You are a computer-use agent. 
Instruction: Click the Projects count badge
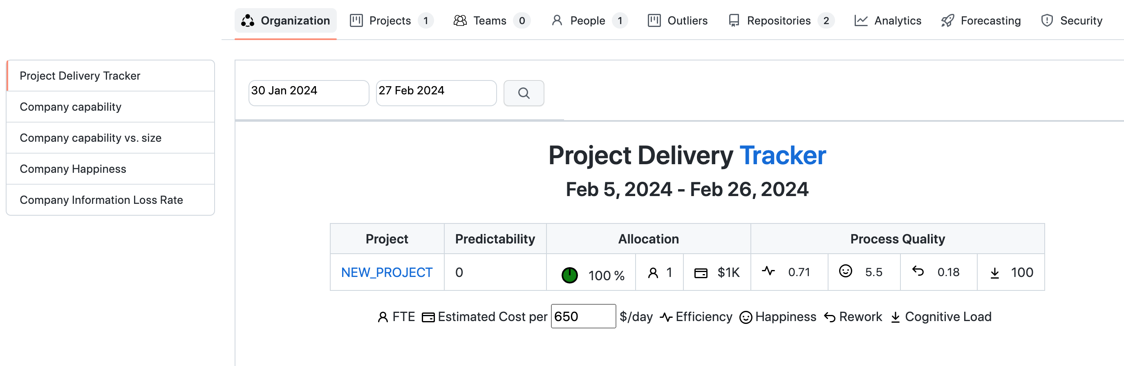coord(425,20)
